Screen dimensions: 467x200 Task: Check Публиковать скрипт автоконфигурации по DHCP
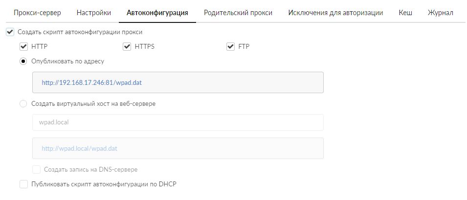click(x=23, y=184)
